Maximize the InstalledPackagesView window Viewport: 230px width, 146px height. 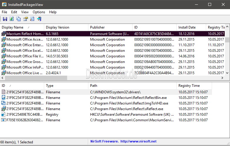click(x=210, y=4)
